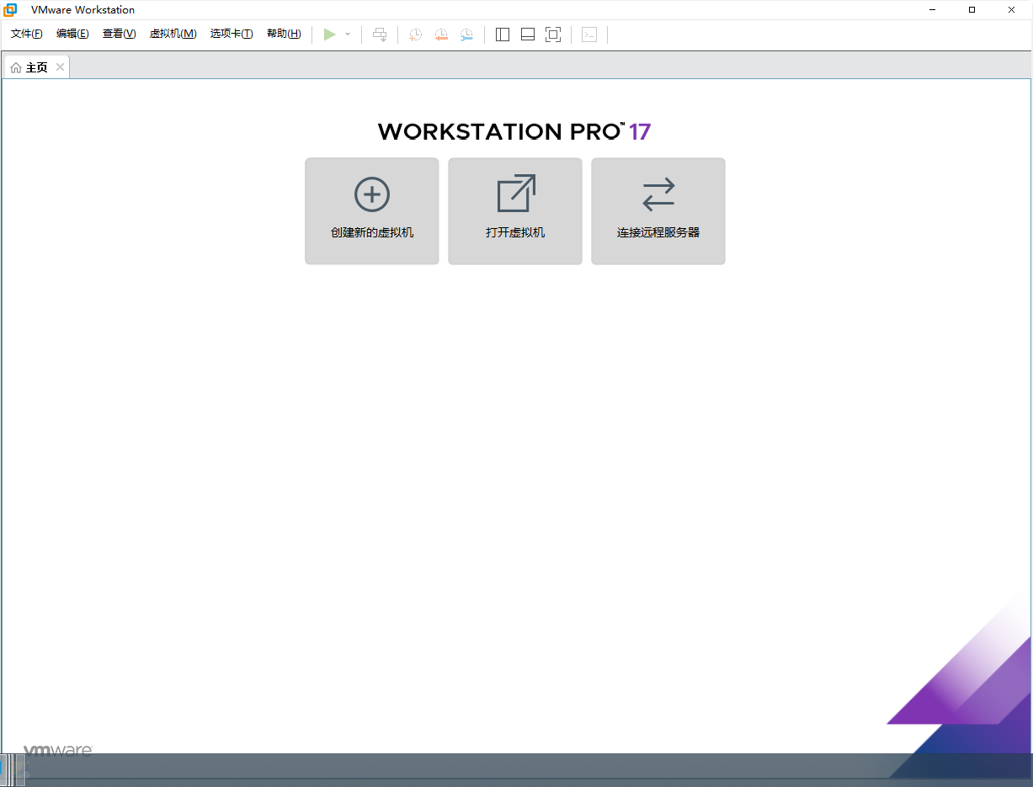The image size is (1033, 787).
Task: Click the 打开虚拟机 button
Action: coord(515,211)
